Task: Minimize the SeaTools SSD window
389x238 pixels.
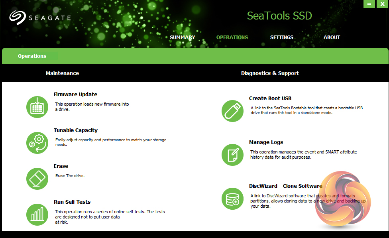Action: click(x=369, y=4)
